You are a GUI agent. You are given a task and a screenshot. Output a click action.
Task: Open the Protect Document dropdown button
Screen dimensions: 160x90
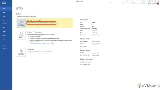21,23
